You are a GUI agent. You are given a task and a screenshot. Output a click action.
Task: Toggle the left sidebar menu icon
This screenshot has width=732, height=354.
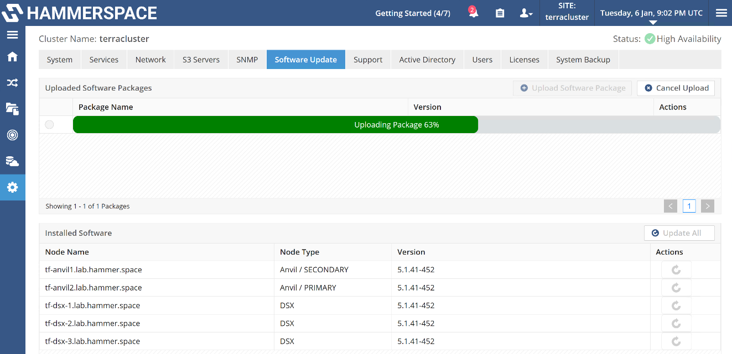point(12,35)
